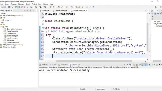Expand ConnectionDemo.java tree node
The image size is (162, 91).
point(3,29)
